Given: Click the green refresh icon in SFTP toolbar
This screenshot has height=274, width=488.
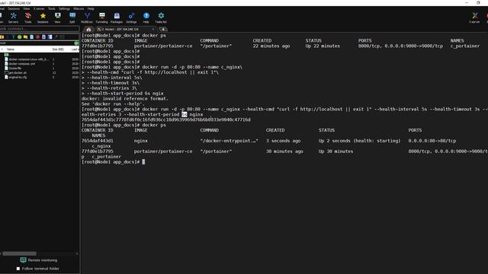Looking at the screenshot, I should coord(20,37).
